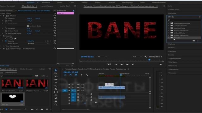This screenshot has width=202, height=113.
Task: Open the Full playback resolution dropdown
Action: point(137,56)
